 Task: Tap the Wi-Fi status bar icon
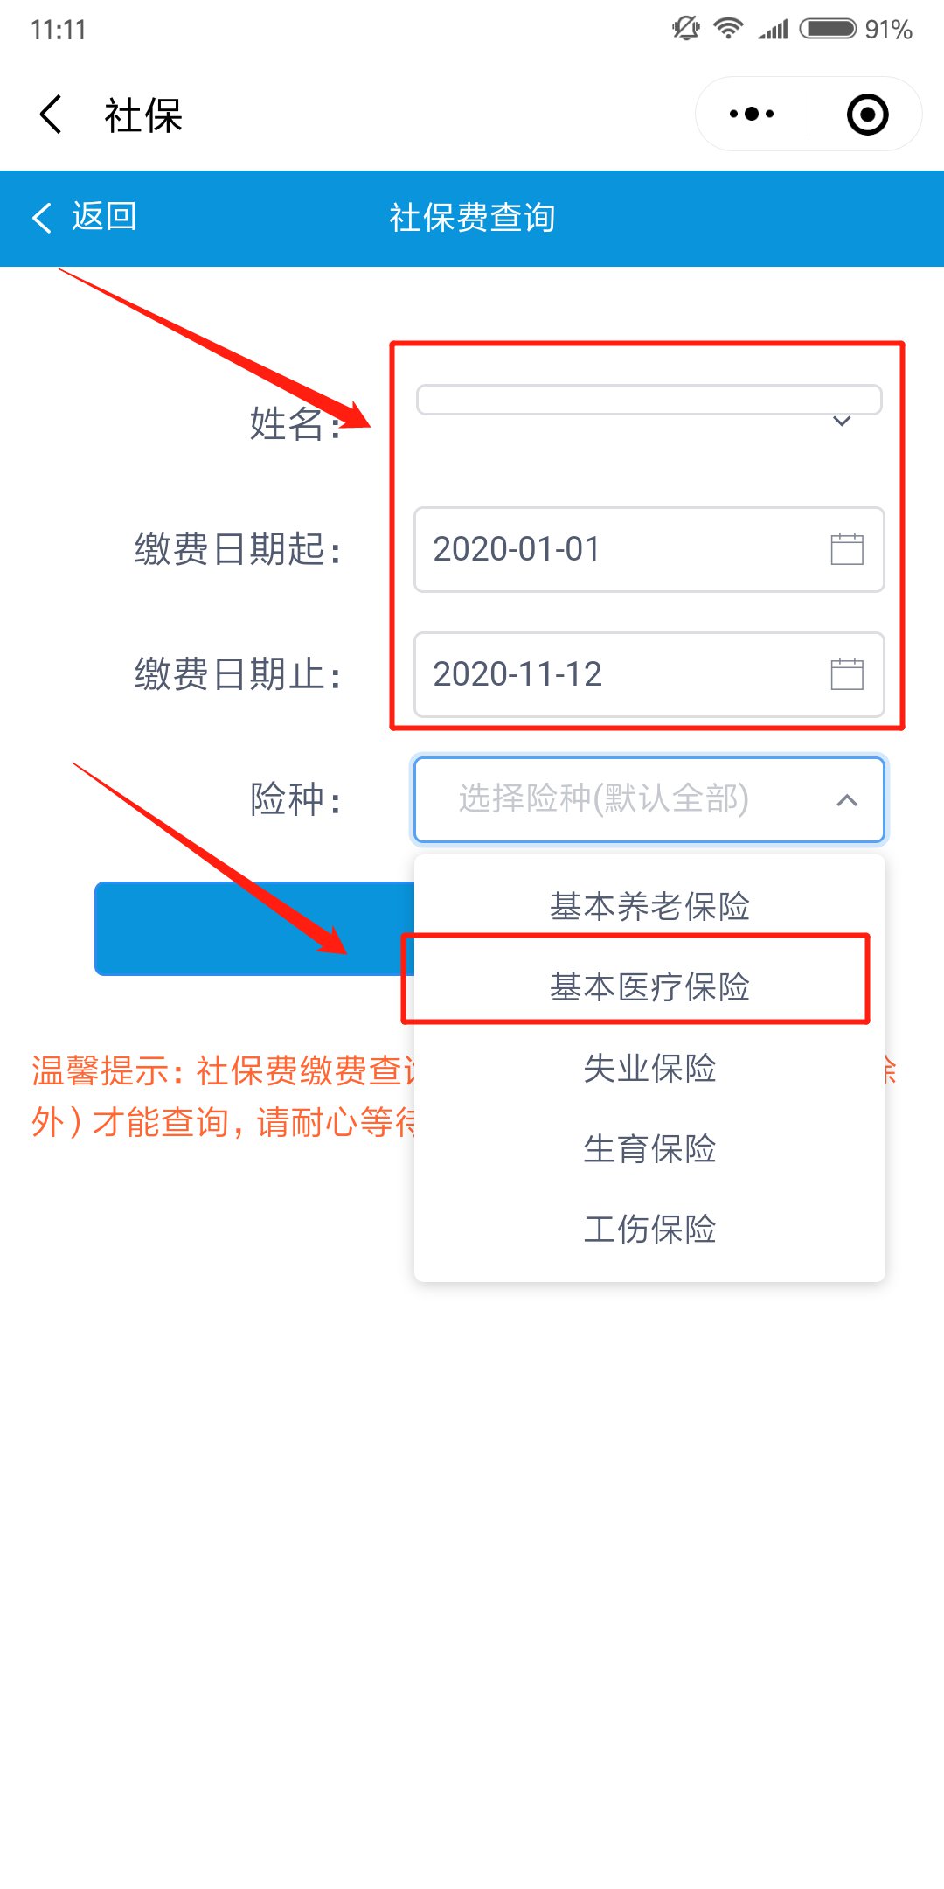pyautogui.click(x=728, y=29)
